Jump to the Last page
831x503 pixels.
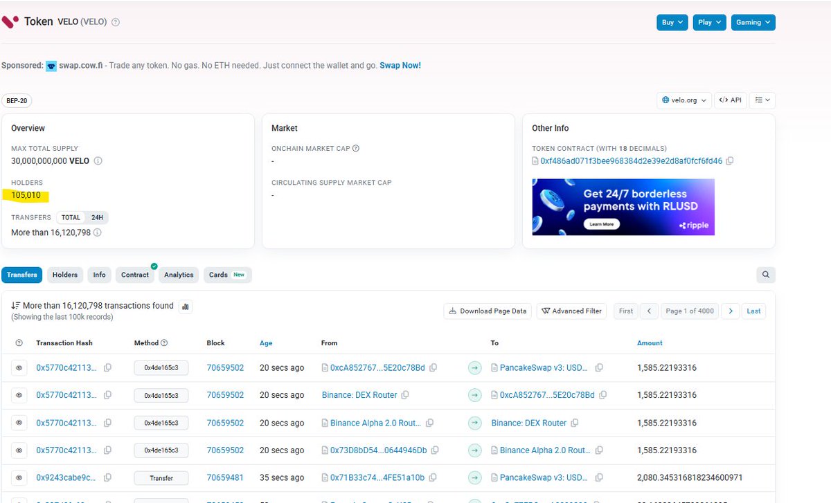coord(754,311)
